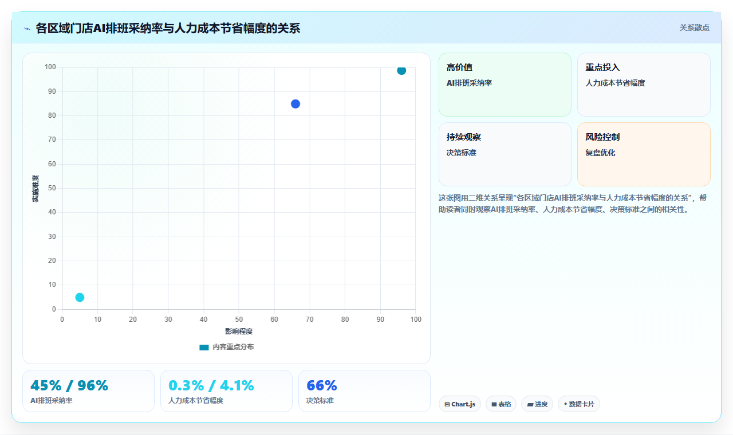Viewport: 733px width, 435px height.
Task: Open the 持续观察 card
Action: pos(505,154)
